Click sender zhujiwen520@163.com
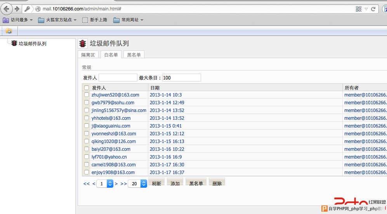The image size is (387, 214). pyautogui.click(x=115, y=95)
